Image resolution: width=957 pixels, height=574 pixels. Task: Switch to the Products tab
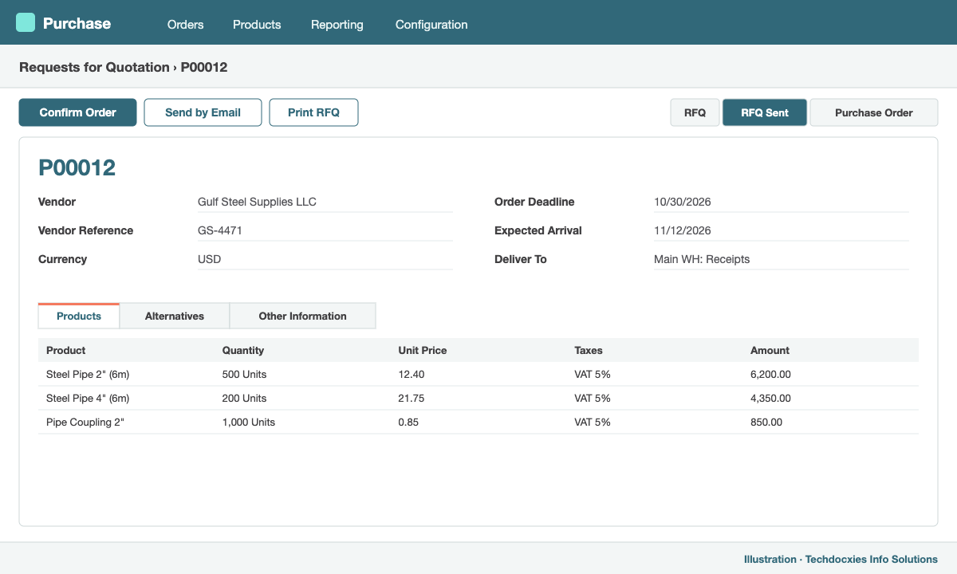click(x=79, y=316)
